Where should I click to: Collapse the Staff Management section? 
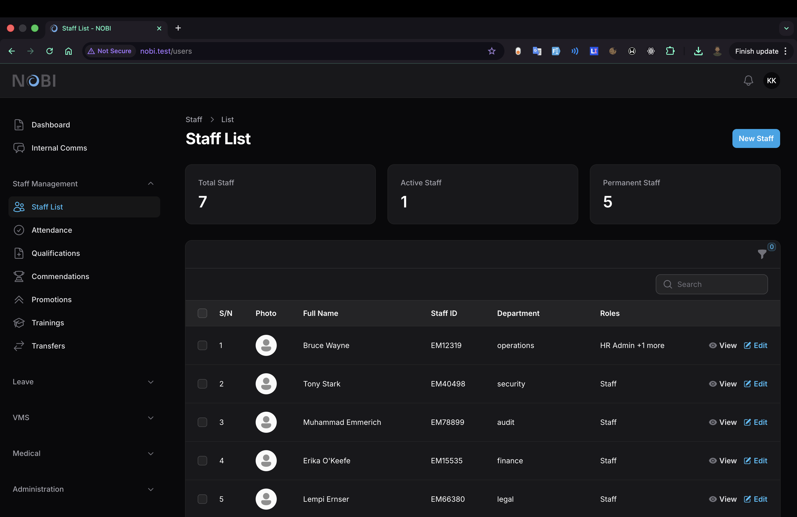tap(151, 183)
